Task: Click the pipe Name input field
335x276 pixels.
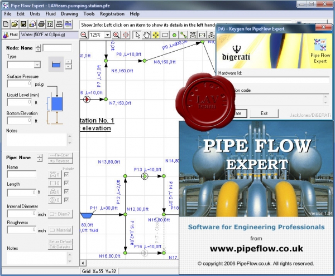Action: pos(22,174)
